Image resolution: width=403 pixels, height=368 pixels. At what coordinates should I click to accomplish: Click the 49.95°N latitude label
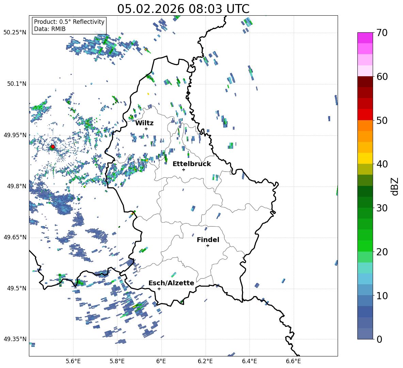(15, 135)
